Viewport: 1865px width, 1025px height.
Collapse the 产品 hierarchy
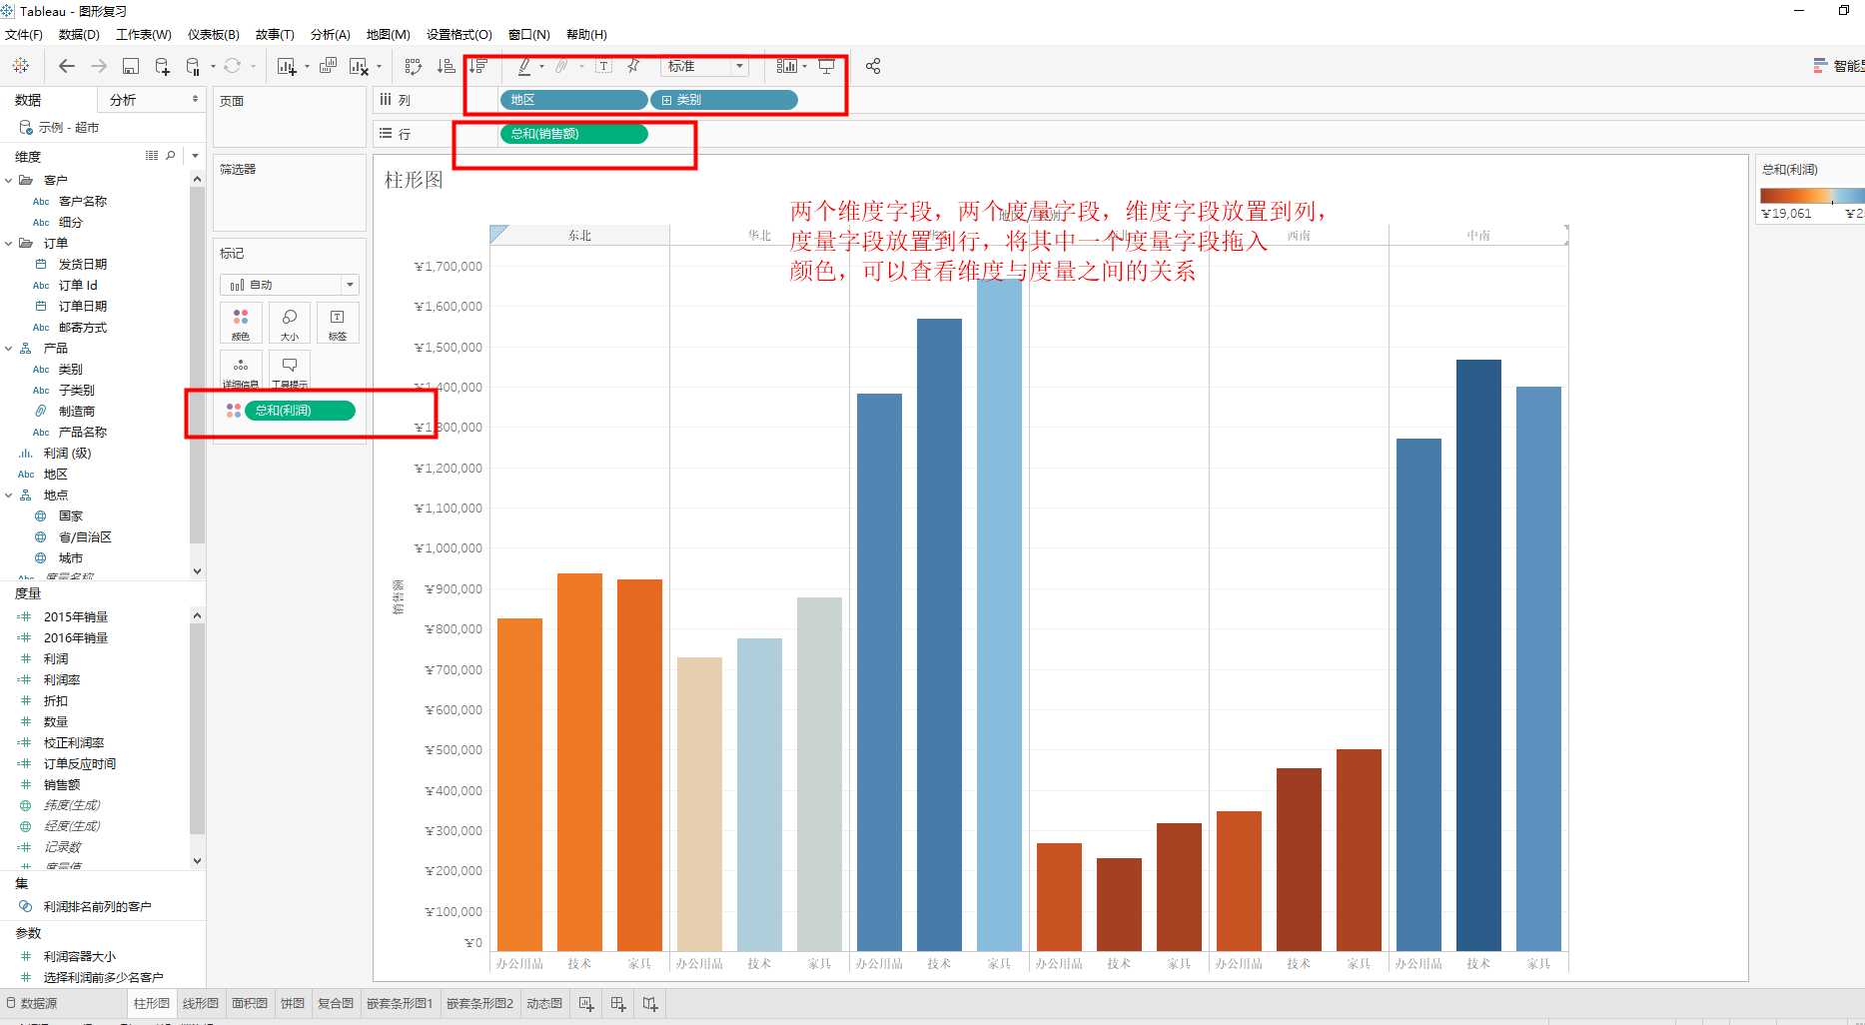click(x=9, y=349)
